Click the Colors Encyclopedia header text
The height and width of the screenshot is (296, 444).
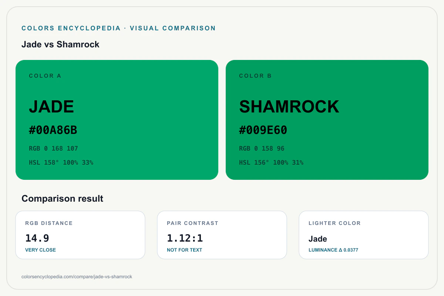pos(118,28)
